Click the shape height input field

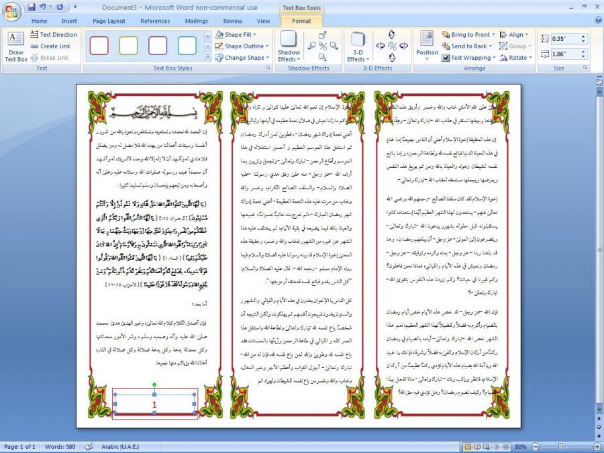pos(564,39)
